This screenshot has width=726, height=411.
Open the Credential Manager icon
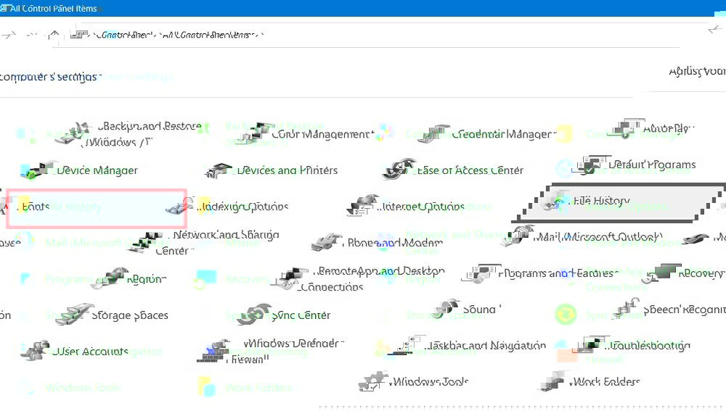434,134
